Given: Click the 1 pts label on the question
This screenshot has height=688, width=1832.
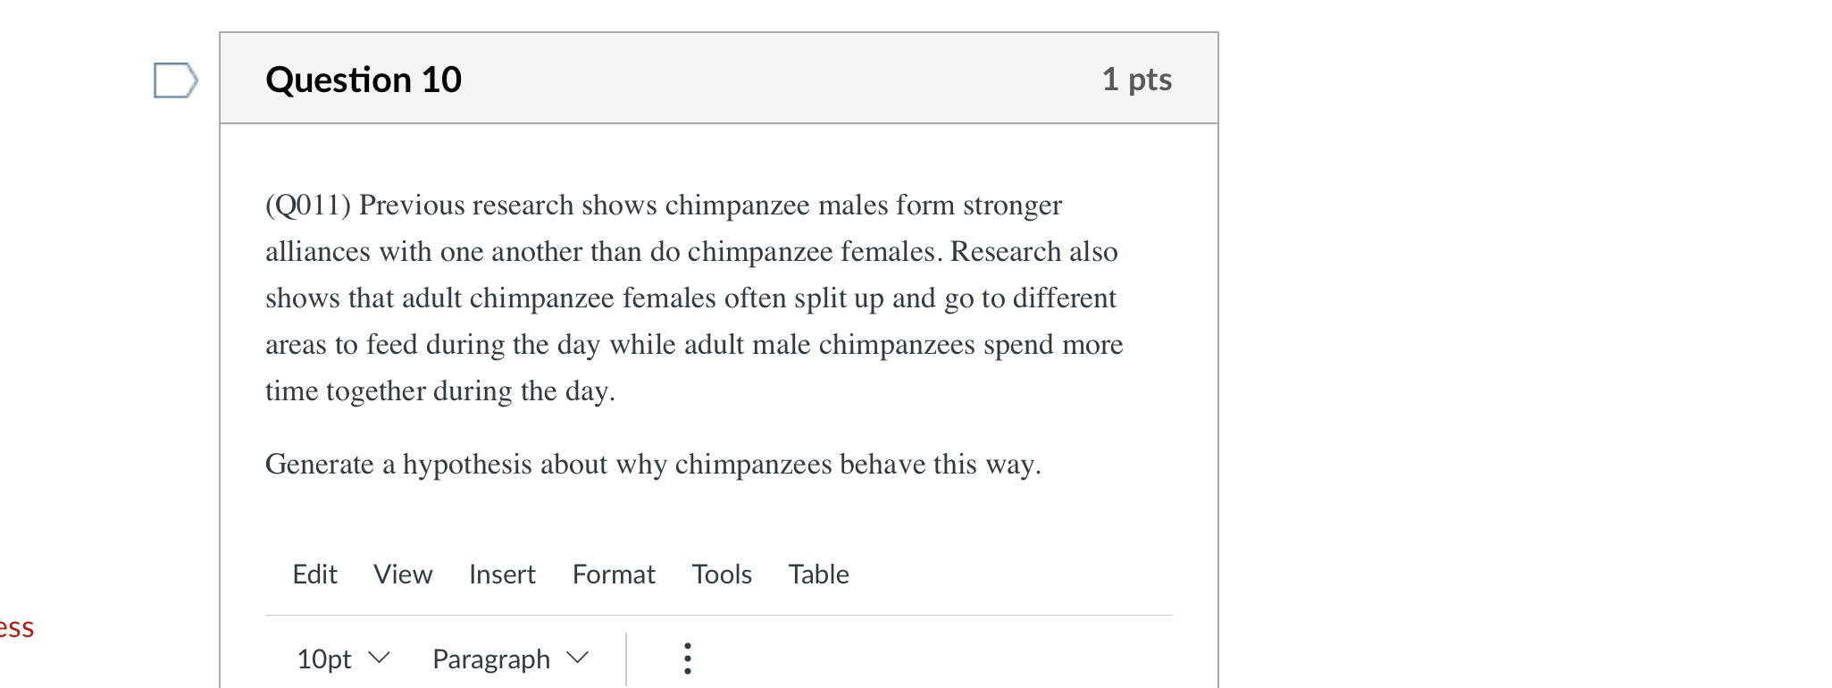Looking at the screenshot, I should click(1138, 79).
